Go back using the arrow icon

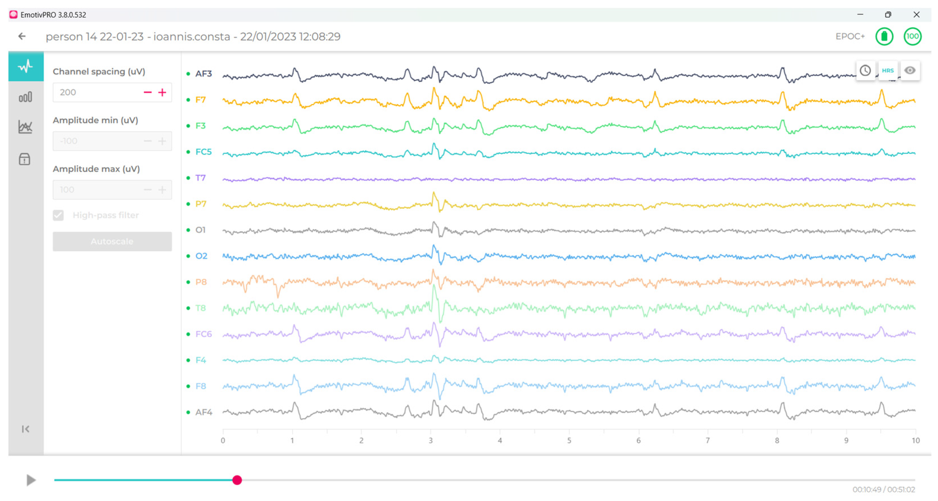tap(22, 36)
